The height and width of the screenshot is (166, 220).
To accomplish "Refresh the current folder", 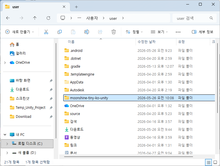I will click(x=48, y=18).
